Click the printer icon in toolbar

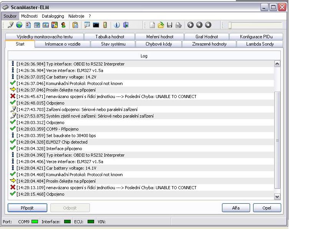click(179, 25)
